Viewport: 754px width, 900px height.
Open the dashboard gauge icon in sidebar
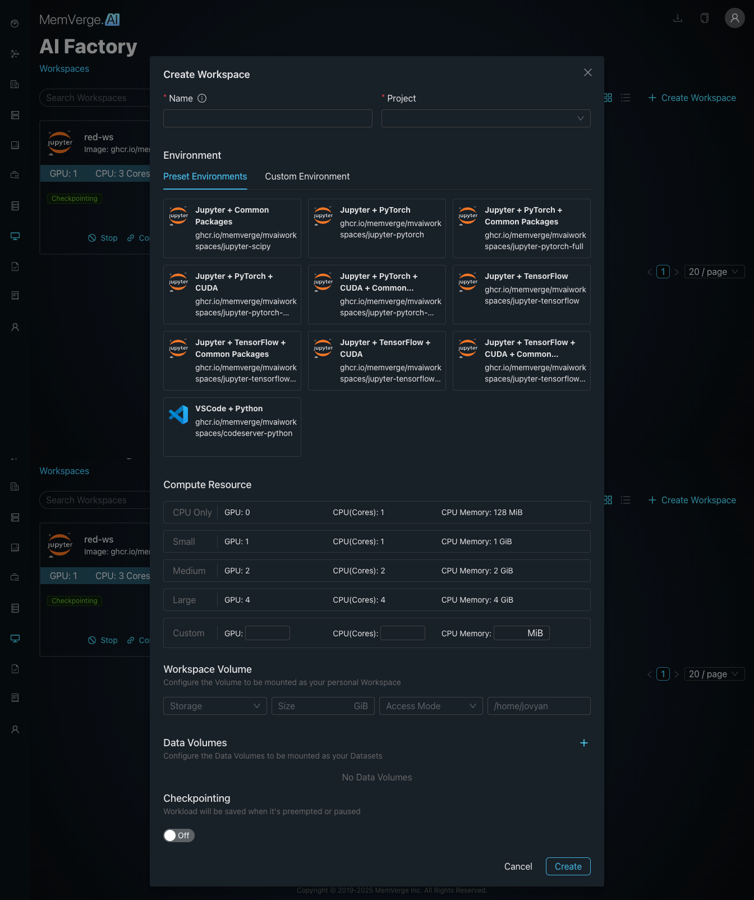pyautogui.click(x=15, y=24)
